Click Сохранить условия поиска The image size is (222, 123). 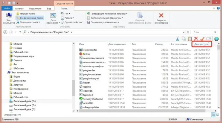[x=103, y=22]
